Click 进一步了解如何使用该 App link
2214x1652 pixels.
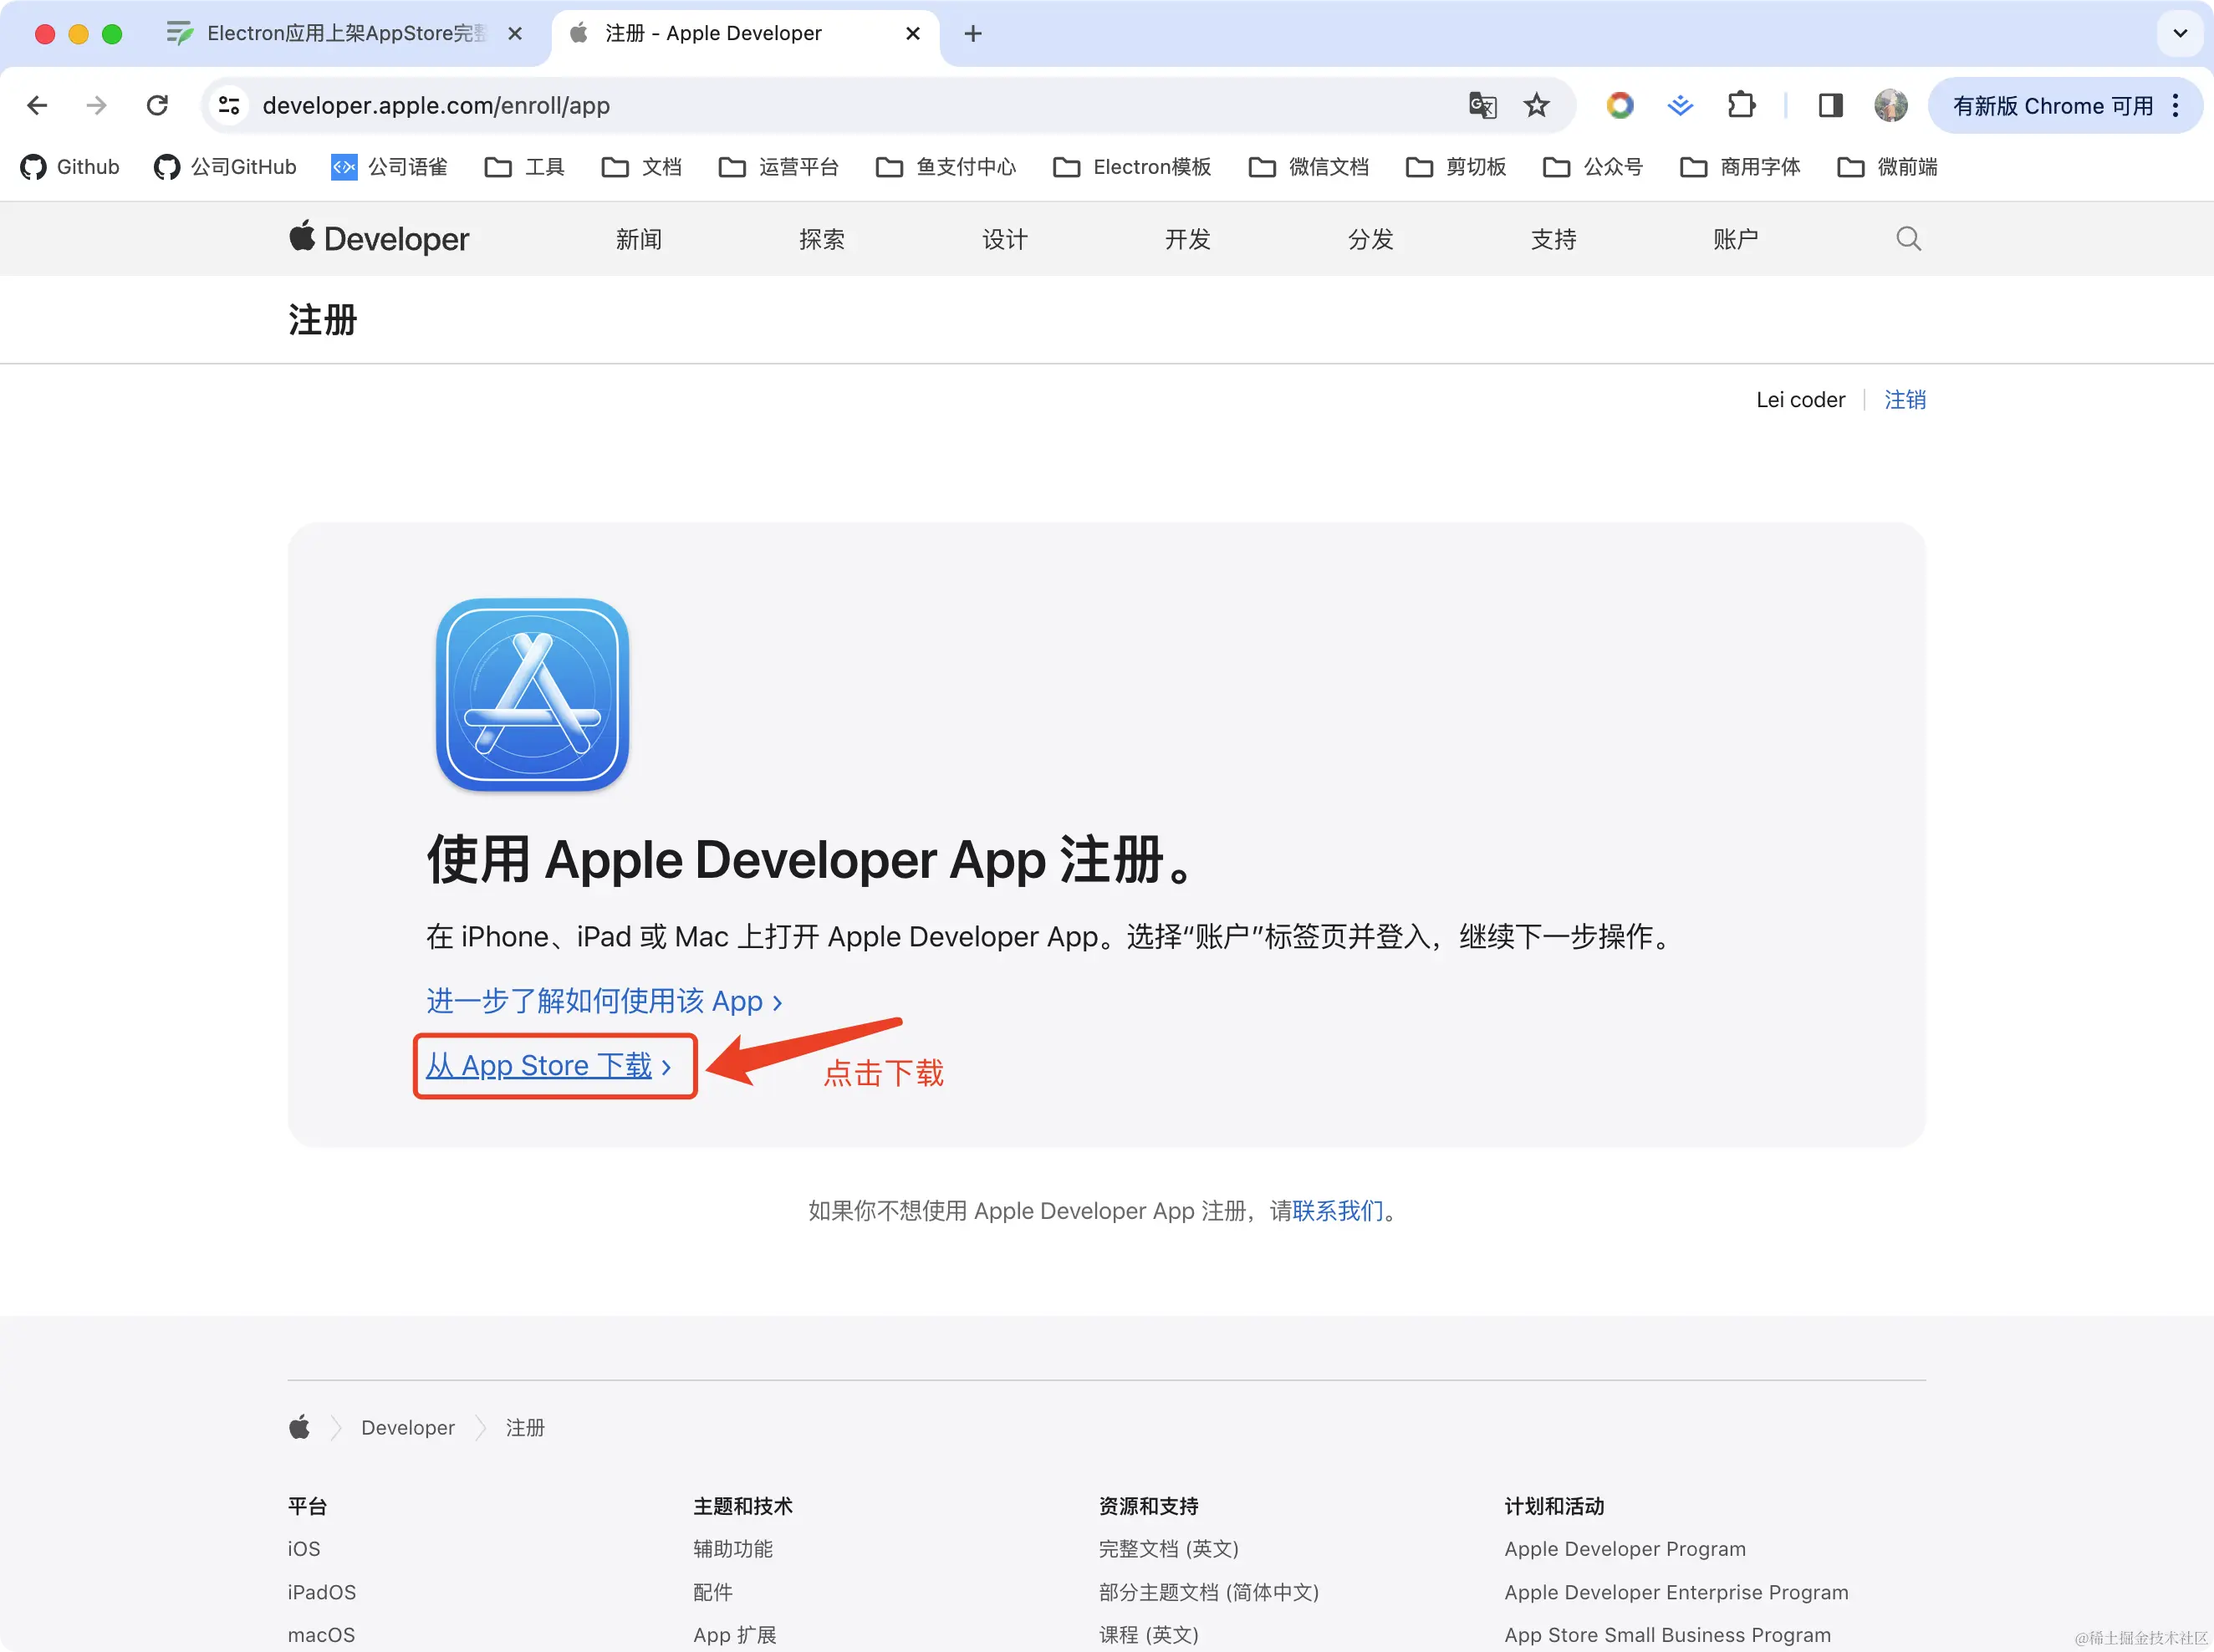click(x=604, y=1001)
